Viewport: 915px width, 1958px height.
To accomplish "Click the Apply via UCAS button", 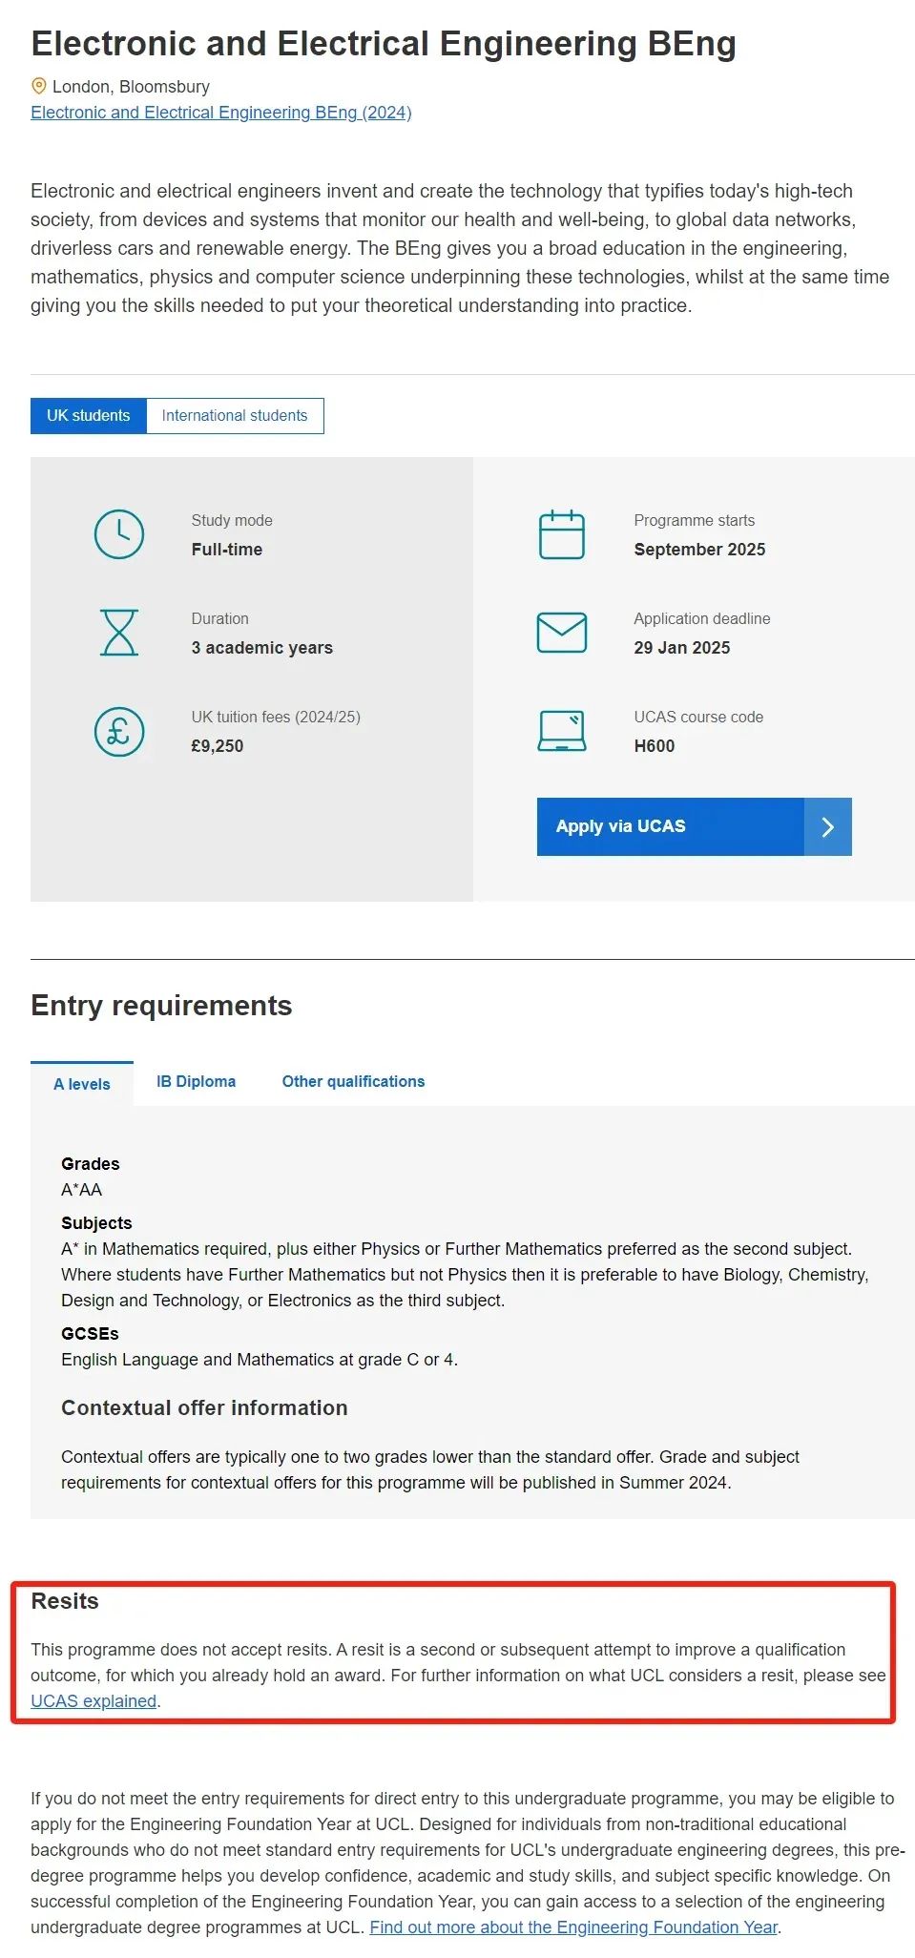I will 695,827.
